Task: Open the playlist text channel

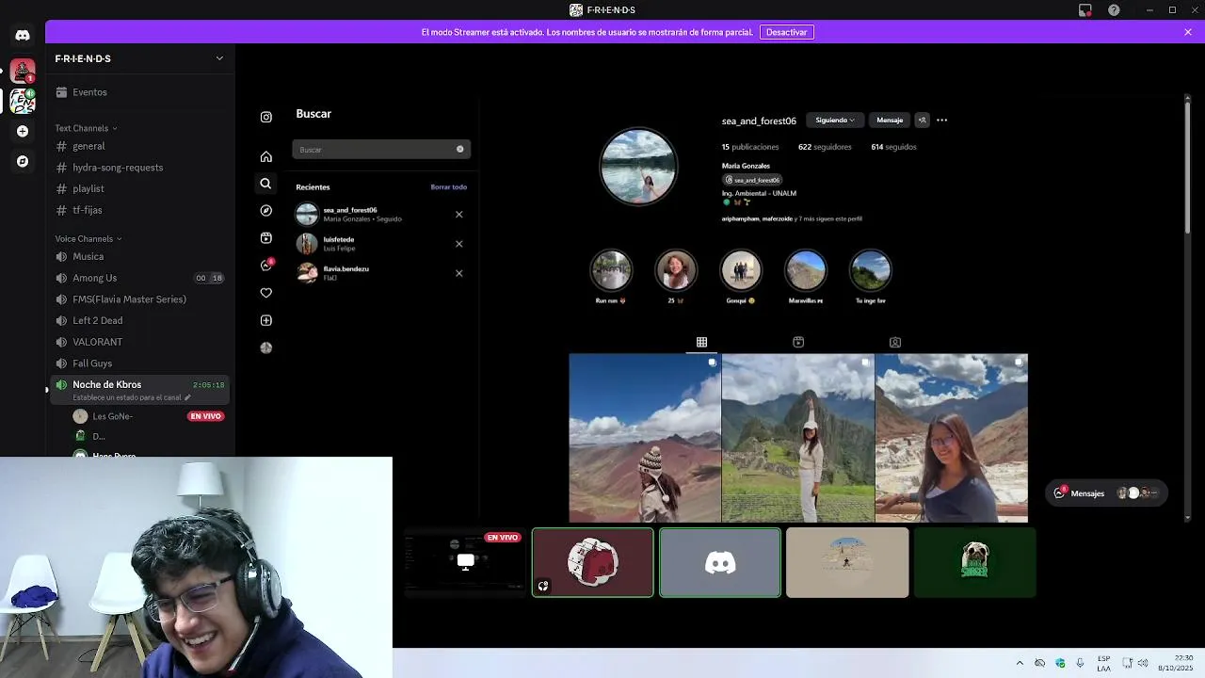Action: (x=141, y=188)
